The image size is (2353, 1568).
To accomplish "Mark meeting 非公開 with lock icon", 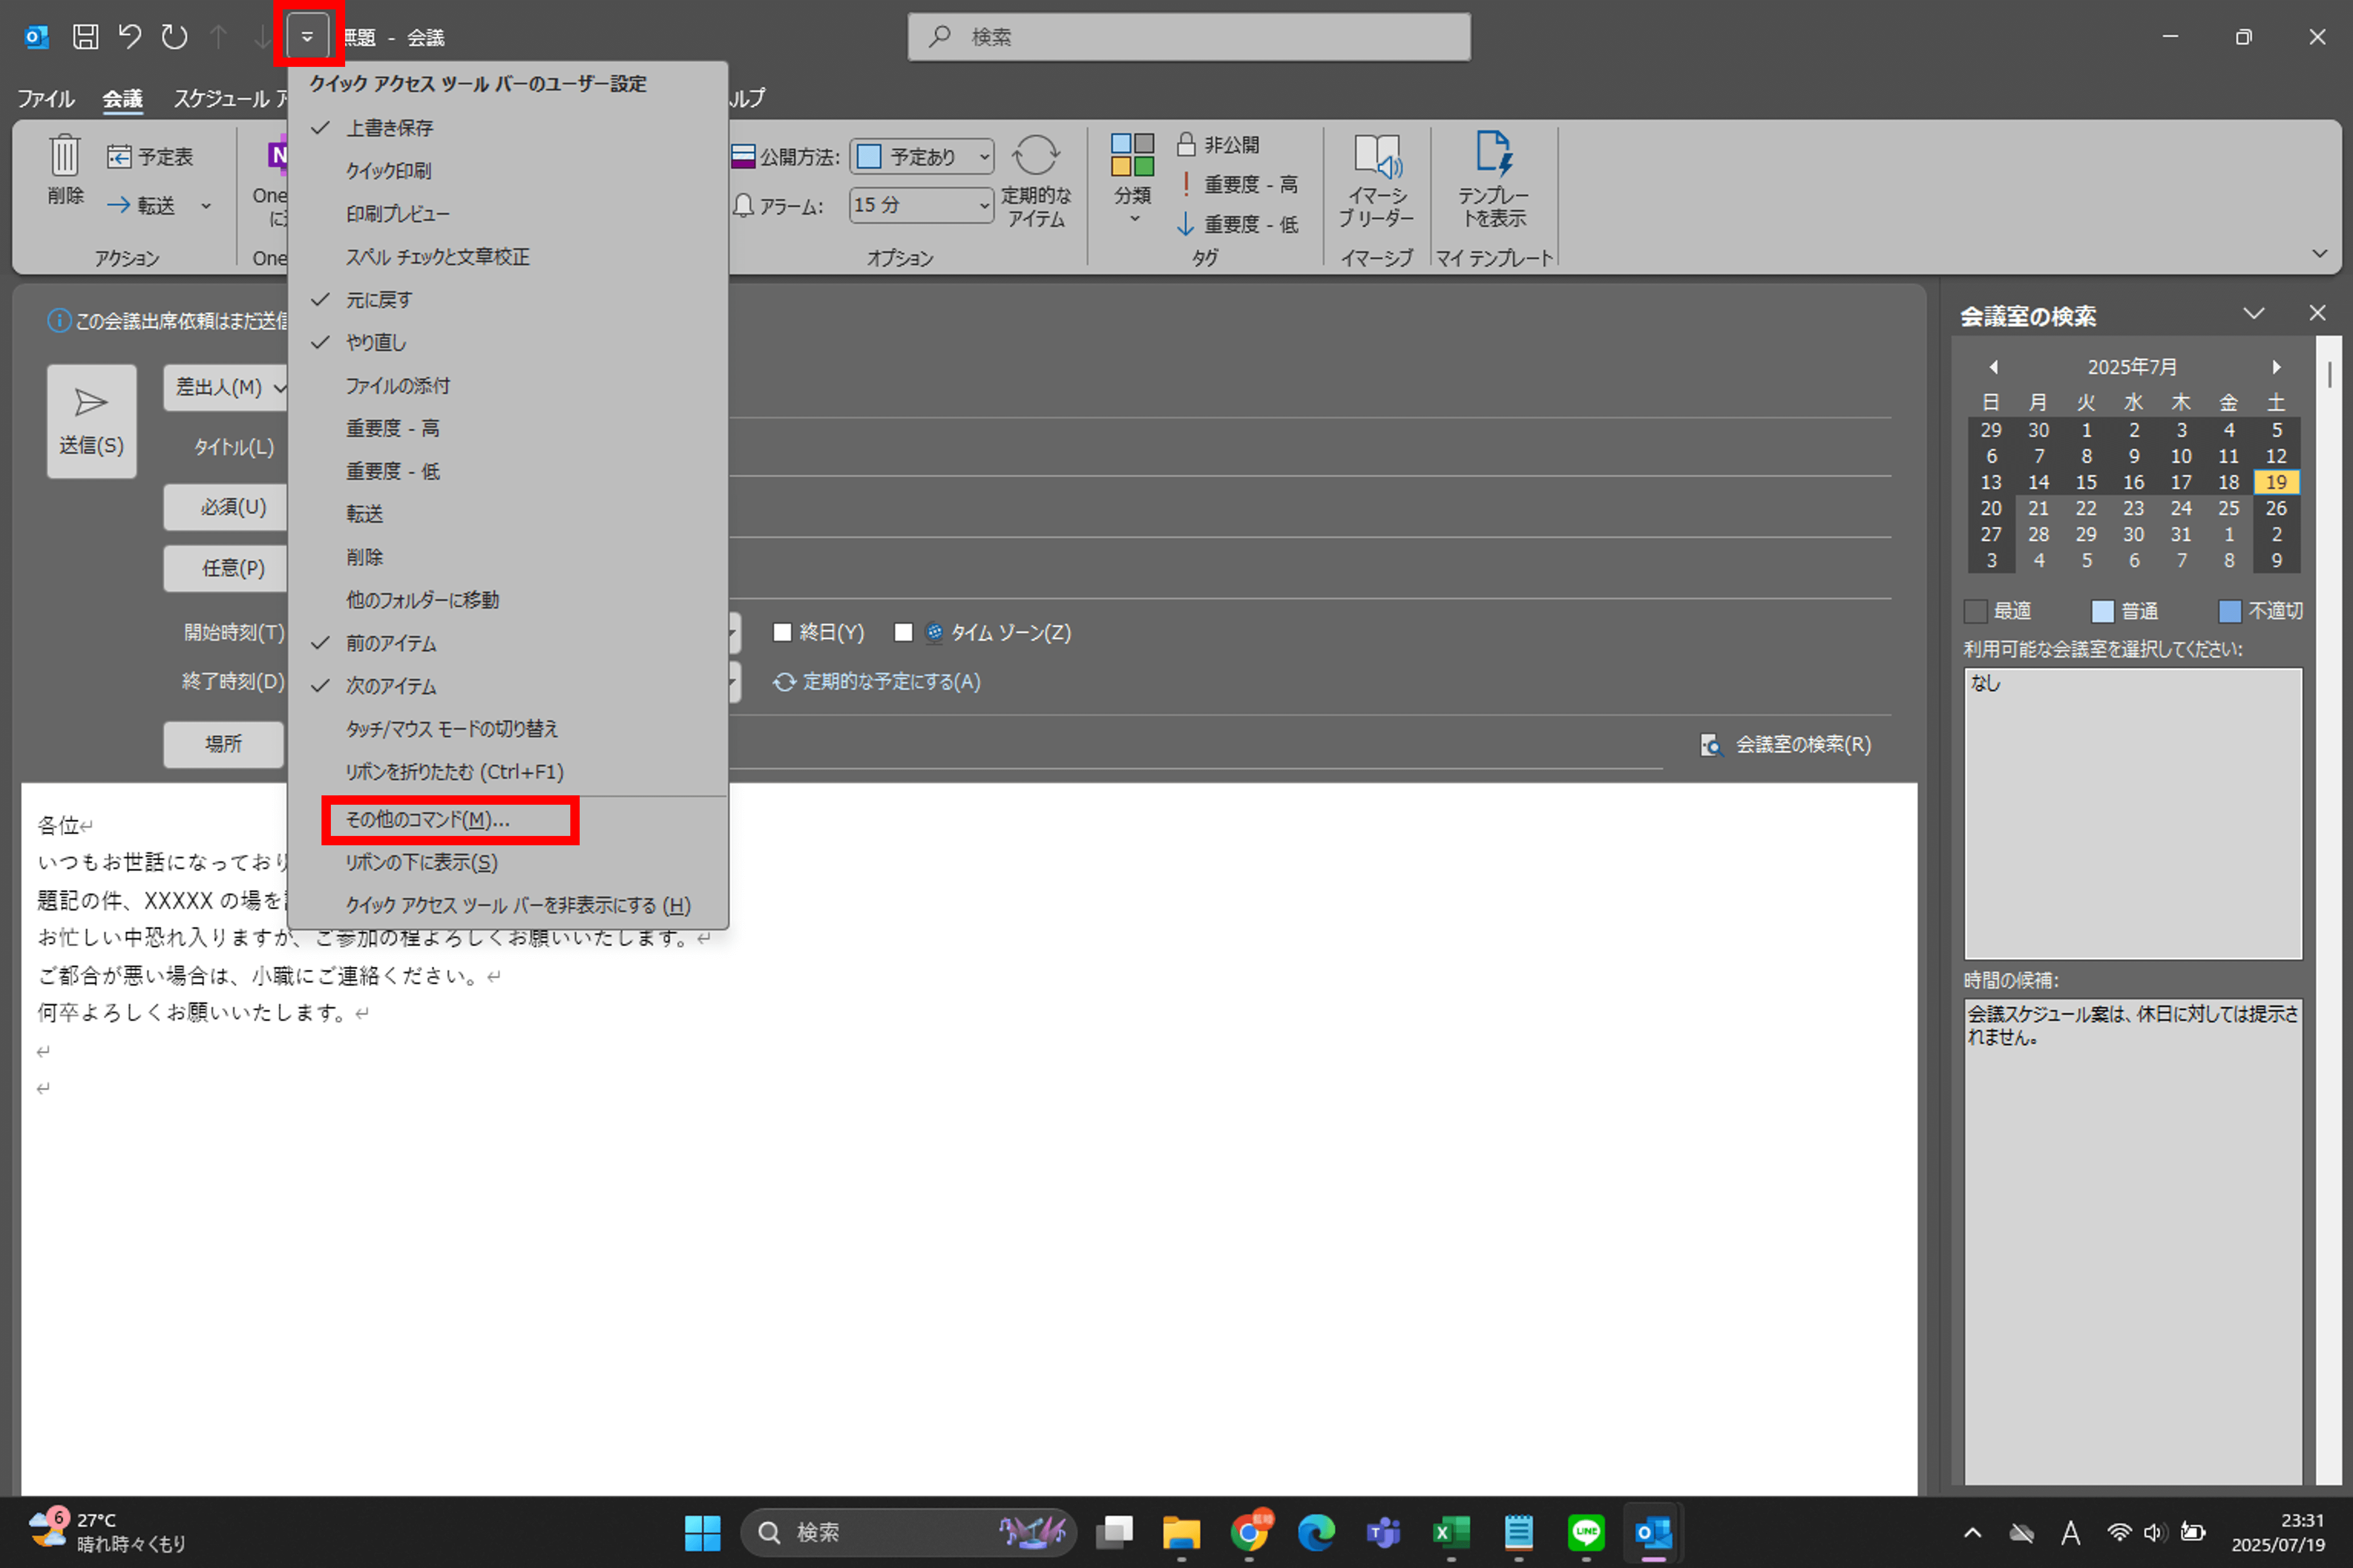I will 1218,145.
